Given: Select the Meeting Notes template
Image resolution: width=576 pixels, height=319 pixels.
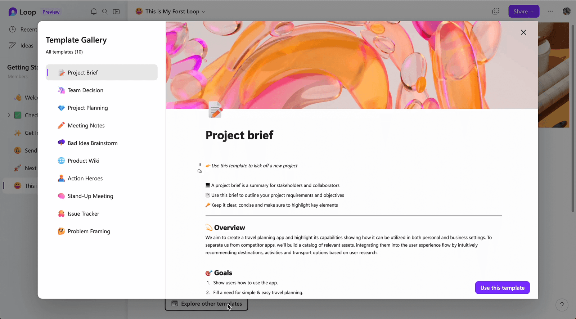Looking at the screenshot, I should [86, 125].
